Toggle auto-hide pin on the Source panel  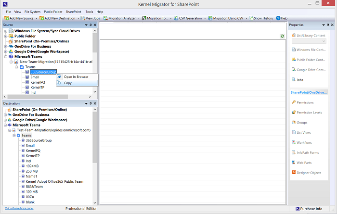click(90, 25)
